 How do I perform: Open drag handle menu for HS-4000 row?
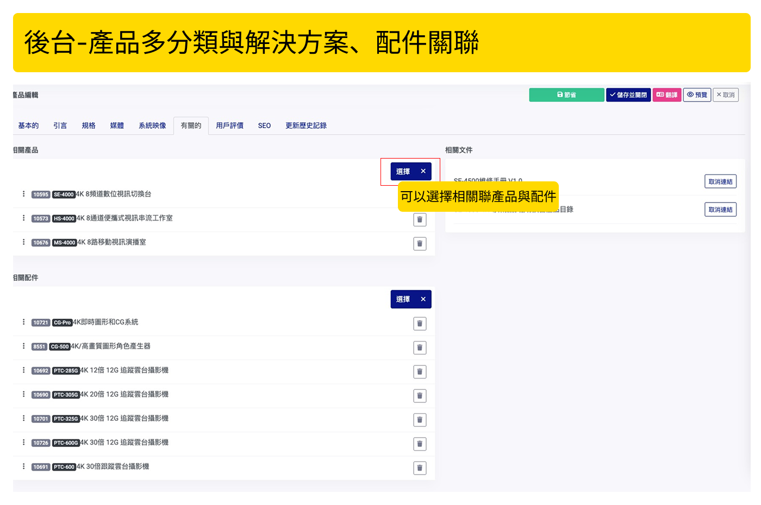[23, 218]
